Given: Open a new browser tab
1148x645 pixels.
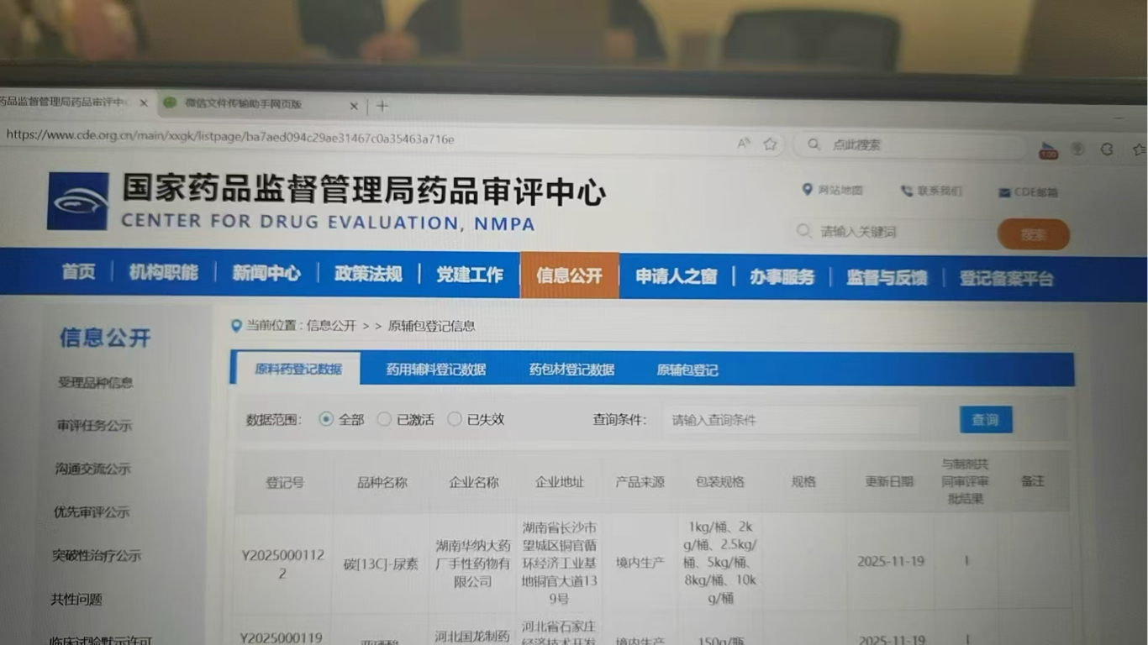Looking at the screenshot, I should tap(382, 106).
